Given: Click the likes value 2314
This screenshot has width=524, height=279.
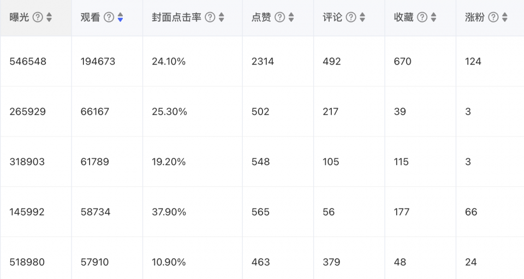Looking at the screenshot, I should (x=263, y=62).
